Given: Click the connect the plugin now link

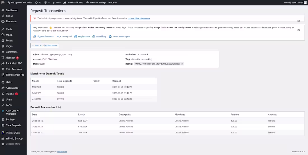Looking at the screenshot, I should coord(139,18).
